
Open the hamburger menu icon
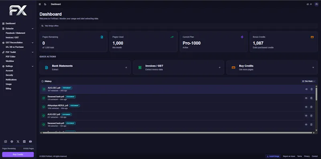click(40, 4)
